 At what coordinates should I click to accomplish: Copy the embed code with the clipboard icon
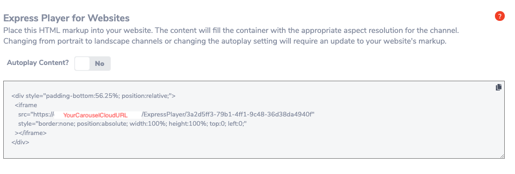pos(499,87)
